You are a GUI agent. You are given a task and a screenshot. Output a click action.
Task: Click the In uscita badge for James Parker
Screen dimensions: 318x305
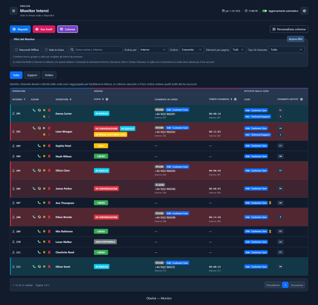(x=160, y=185)
